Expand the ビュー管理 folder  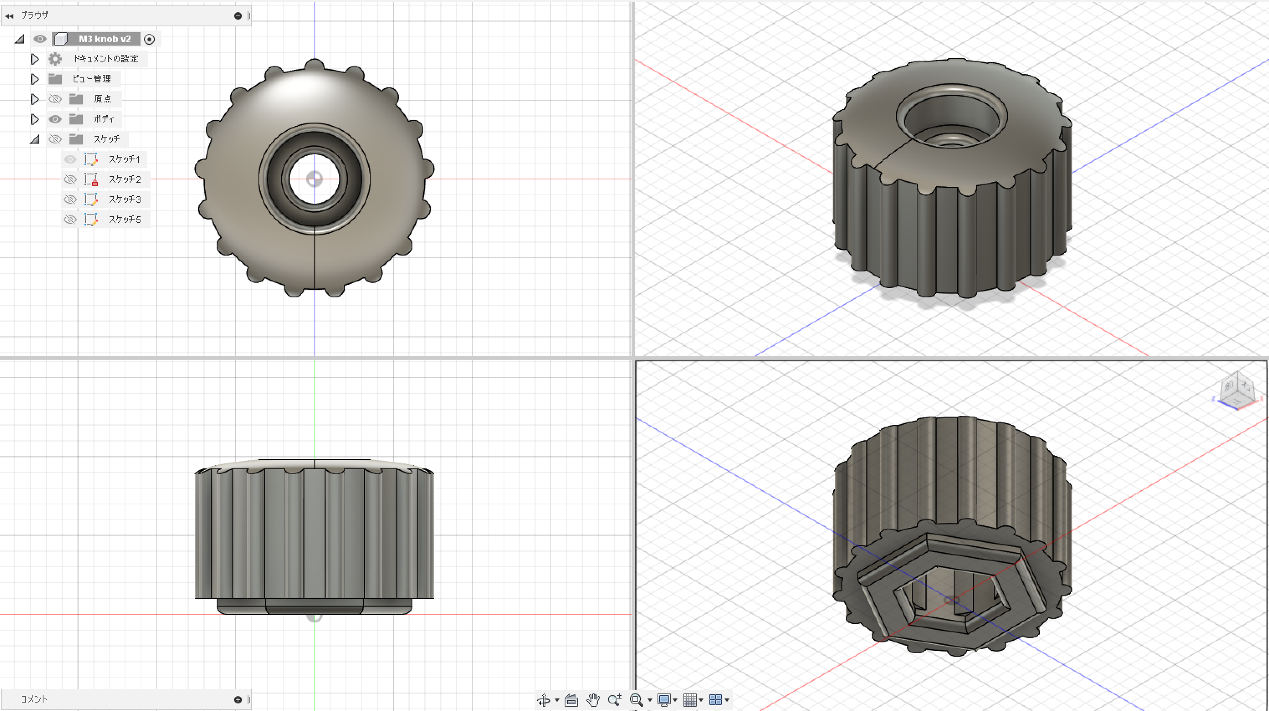[x=34, y=79]
